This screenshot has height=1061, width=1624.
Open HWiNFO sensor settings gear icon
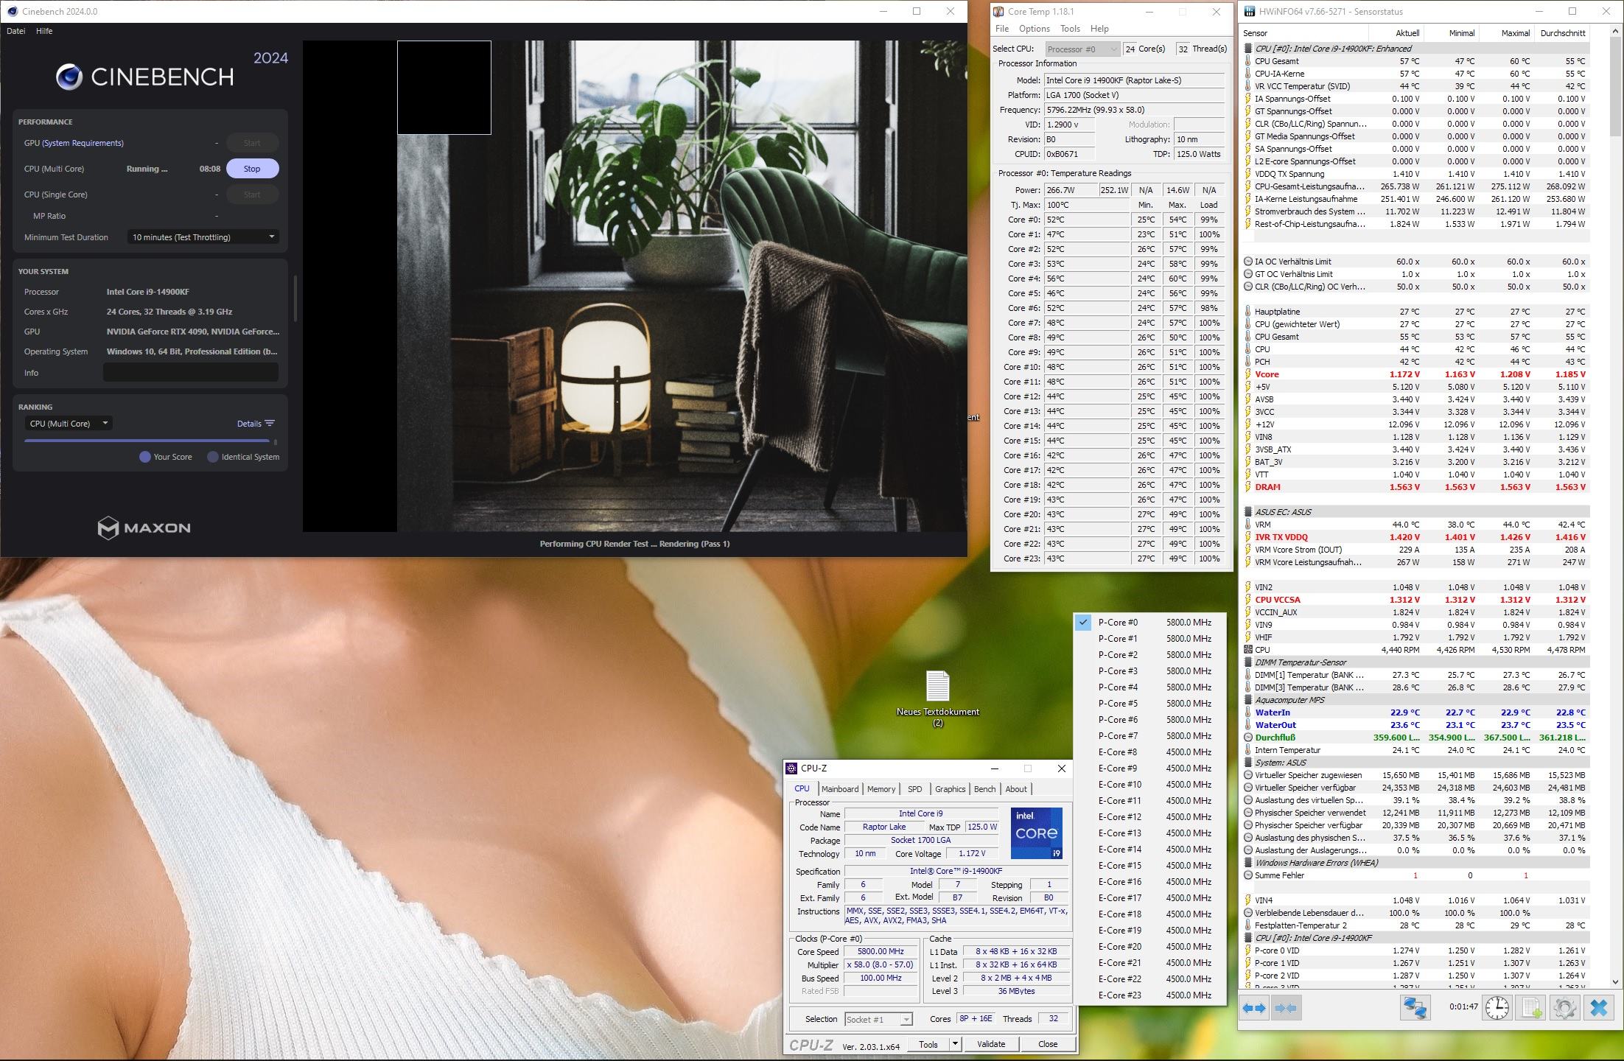(1565, 1007)
